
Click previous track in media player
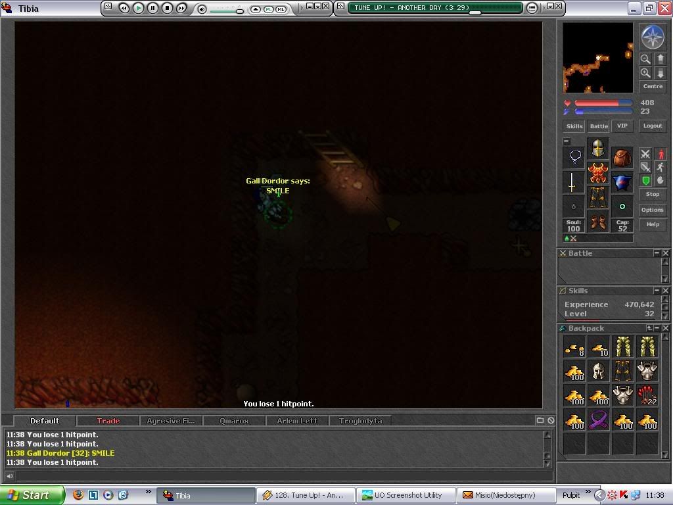[x=124, y=8]
